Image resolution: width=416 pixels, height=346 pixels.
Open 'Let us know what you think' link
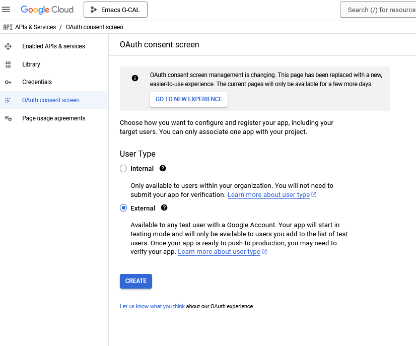pos(152,306)
